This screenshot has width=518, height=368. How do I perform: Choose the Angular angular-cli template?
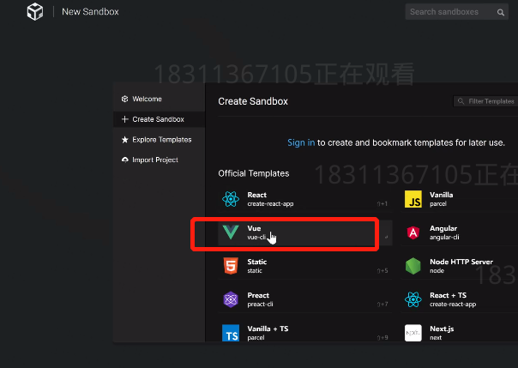(459, 232)
